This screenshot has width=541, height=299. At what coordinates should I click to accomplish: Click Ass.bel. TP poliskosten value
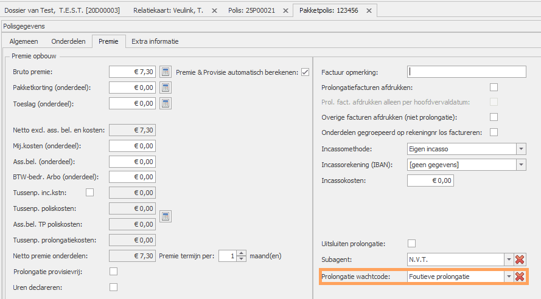[132, 224]
